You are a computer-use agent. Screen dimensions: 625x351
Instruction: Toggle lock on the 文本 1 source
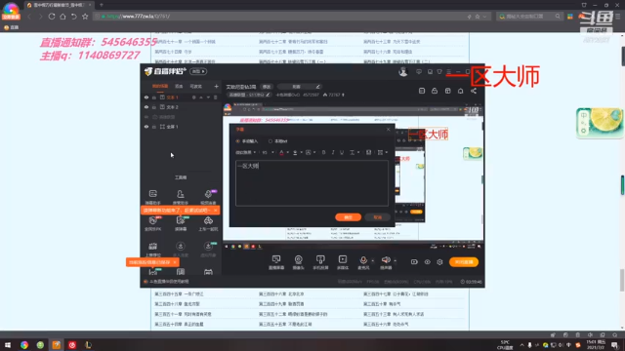click(154, 97)
